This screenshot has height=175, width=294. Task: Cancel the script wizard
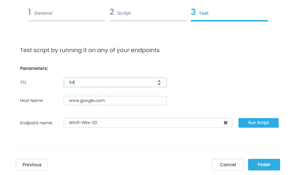pyautogui.click(x=228, y=165)
